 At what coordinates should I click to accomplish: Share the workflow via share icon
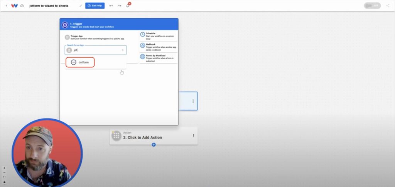coord(388,5)
